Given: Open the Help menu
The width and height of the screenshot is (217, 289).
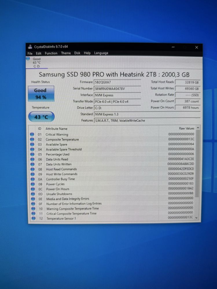Looking at the screenshot, I should coord(87,53).
